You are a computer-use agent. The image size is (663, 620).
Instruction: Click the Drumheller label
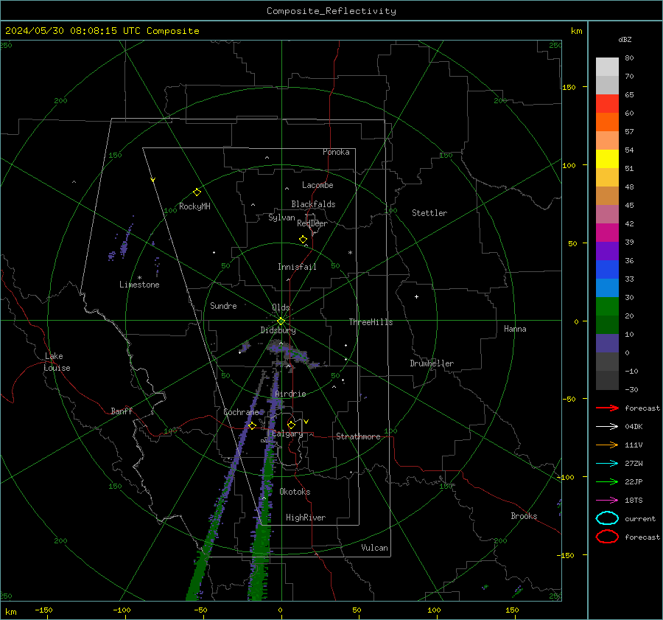pyautogui.click(x=432, y=363)
